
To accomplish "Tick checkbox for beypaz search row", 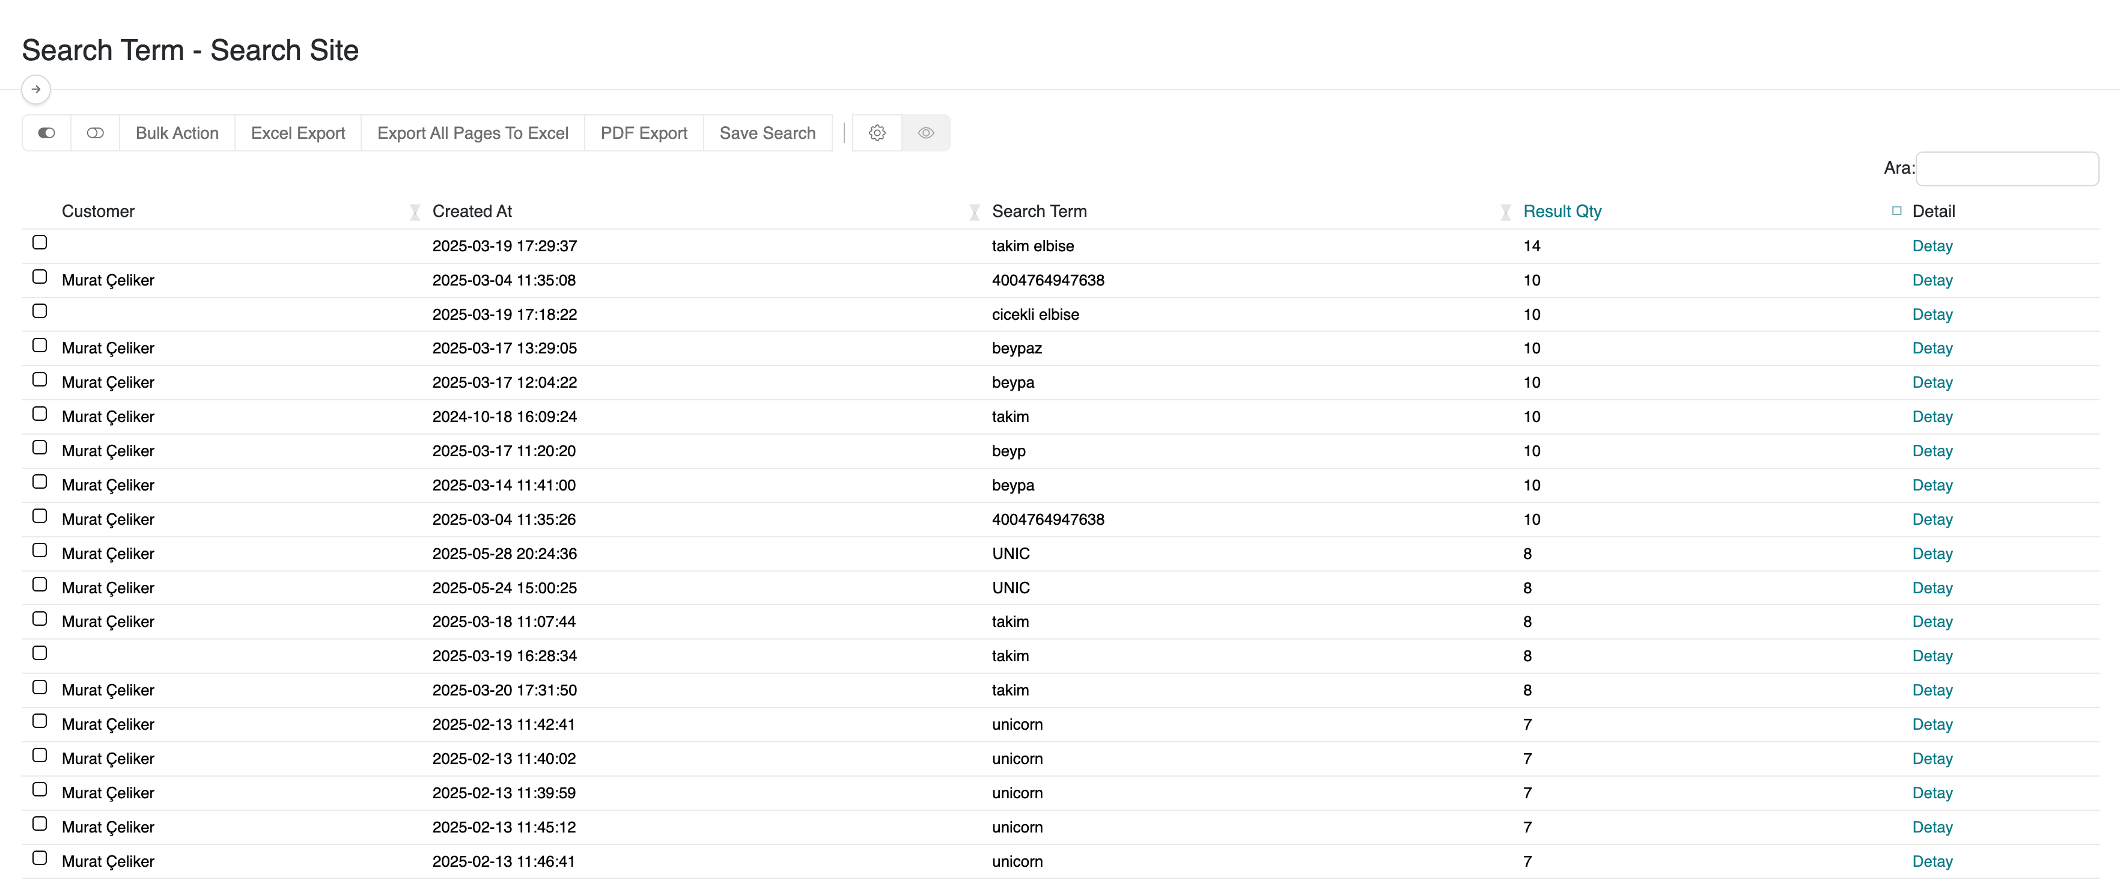I will point(40,345).
